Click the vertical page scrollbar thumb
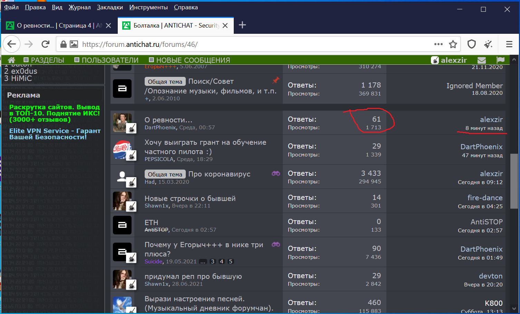This screenshot has height=314, width=520. (x=514, y=176)
